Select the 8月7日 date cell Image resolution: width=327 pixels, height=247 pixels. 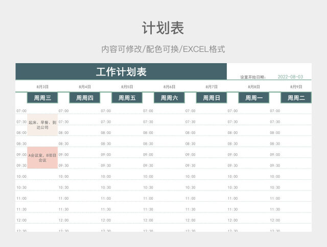tap(212, 87)
